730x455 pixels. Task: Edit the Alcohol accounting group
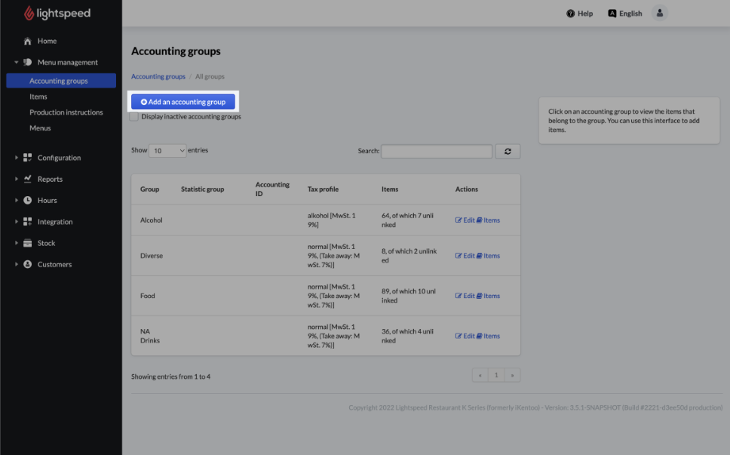[x=465, y=220]
